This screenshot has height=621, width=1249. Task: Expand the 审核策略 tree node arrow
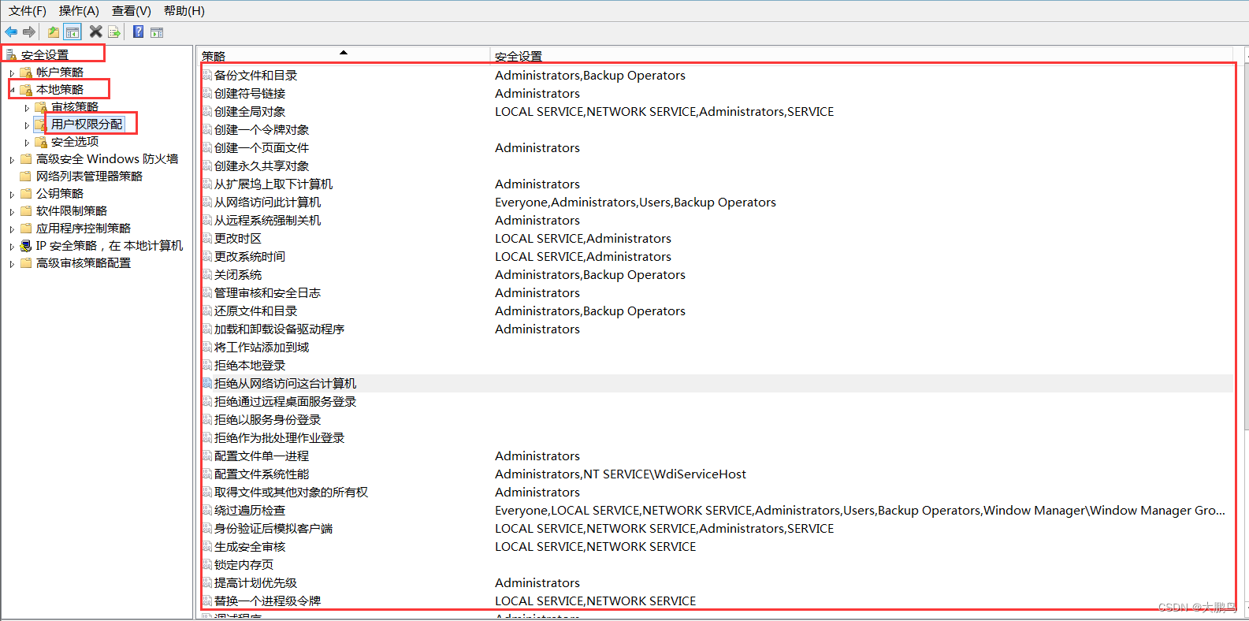[27, 107]
